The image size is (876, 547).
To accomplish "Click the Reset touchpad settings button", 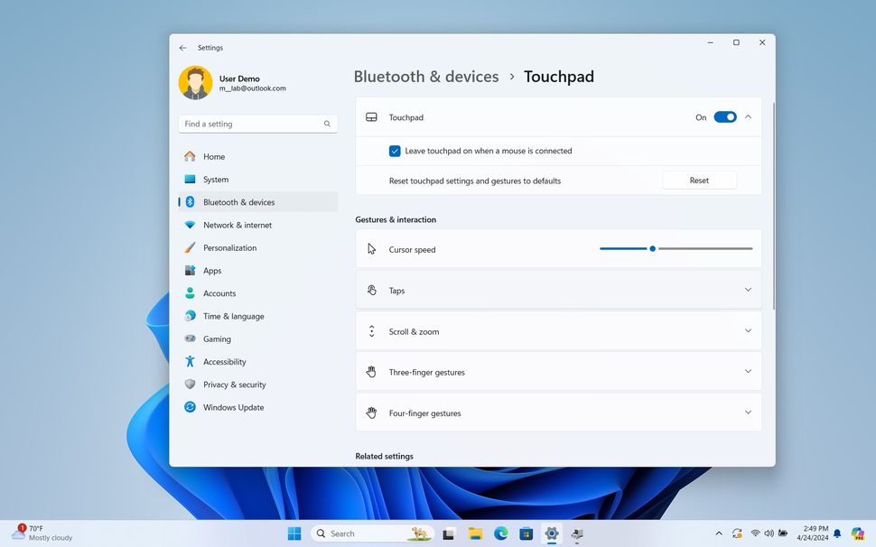I will pyautogui.click(x=698, y=180).
